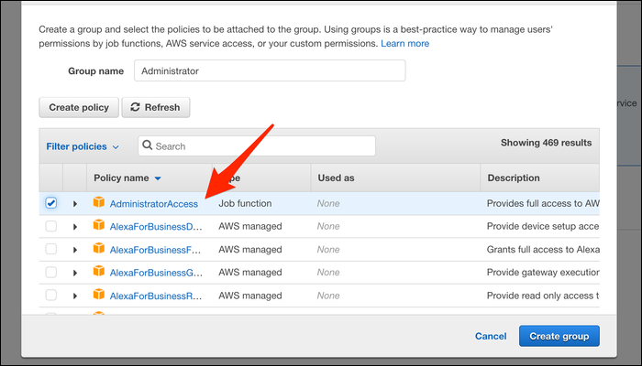Viewport: 642px width, 366px height.
Task: Open the AlexaForBusinessD... policy link
Action: click(x=156, y=227)
